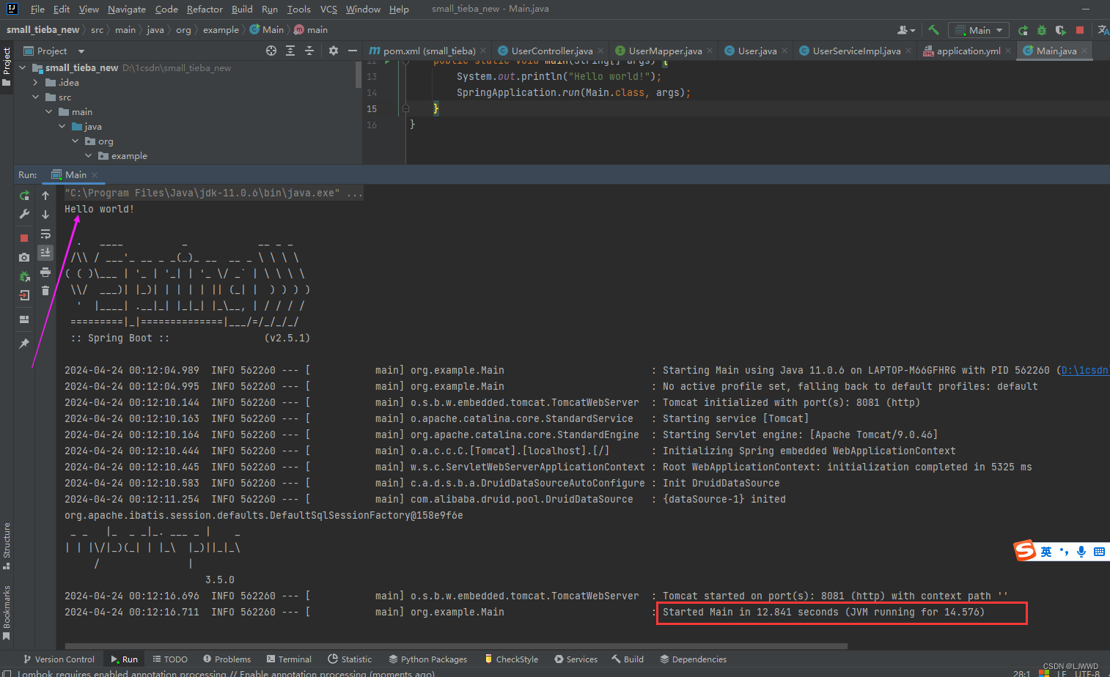The image size is (1110, 677).
Task: Open the Python Packages tool window
Action: coord(427,659)
